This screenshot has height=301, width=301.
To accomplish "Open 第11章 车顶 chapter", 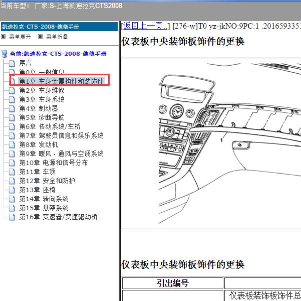I will [37, 172].
